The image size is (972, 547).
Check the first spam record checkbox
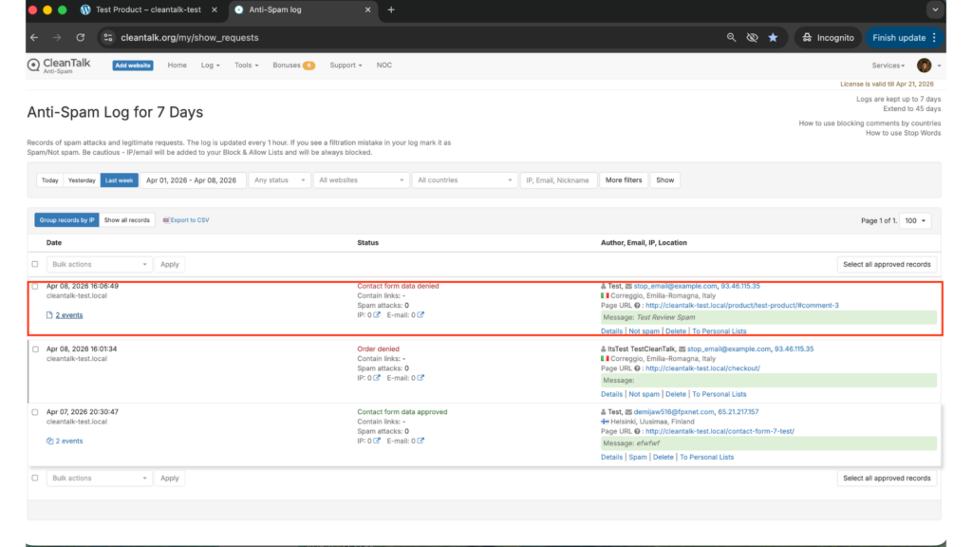(35, 285)
